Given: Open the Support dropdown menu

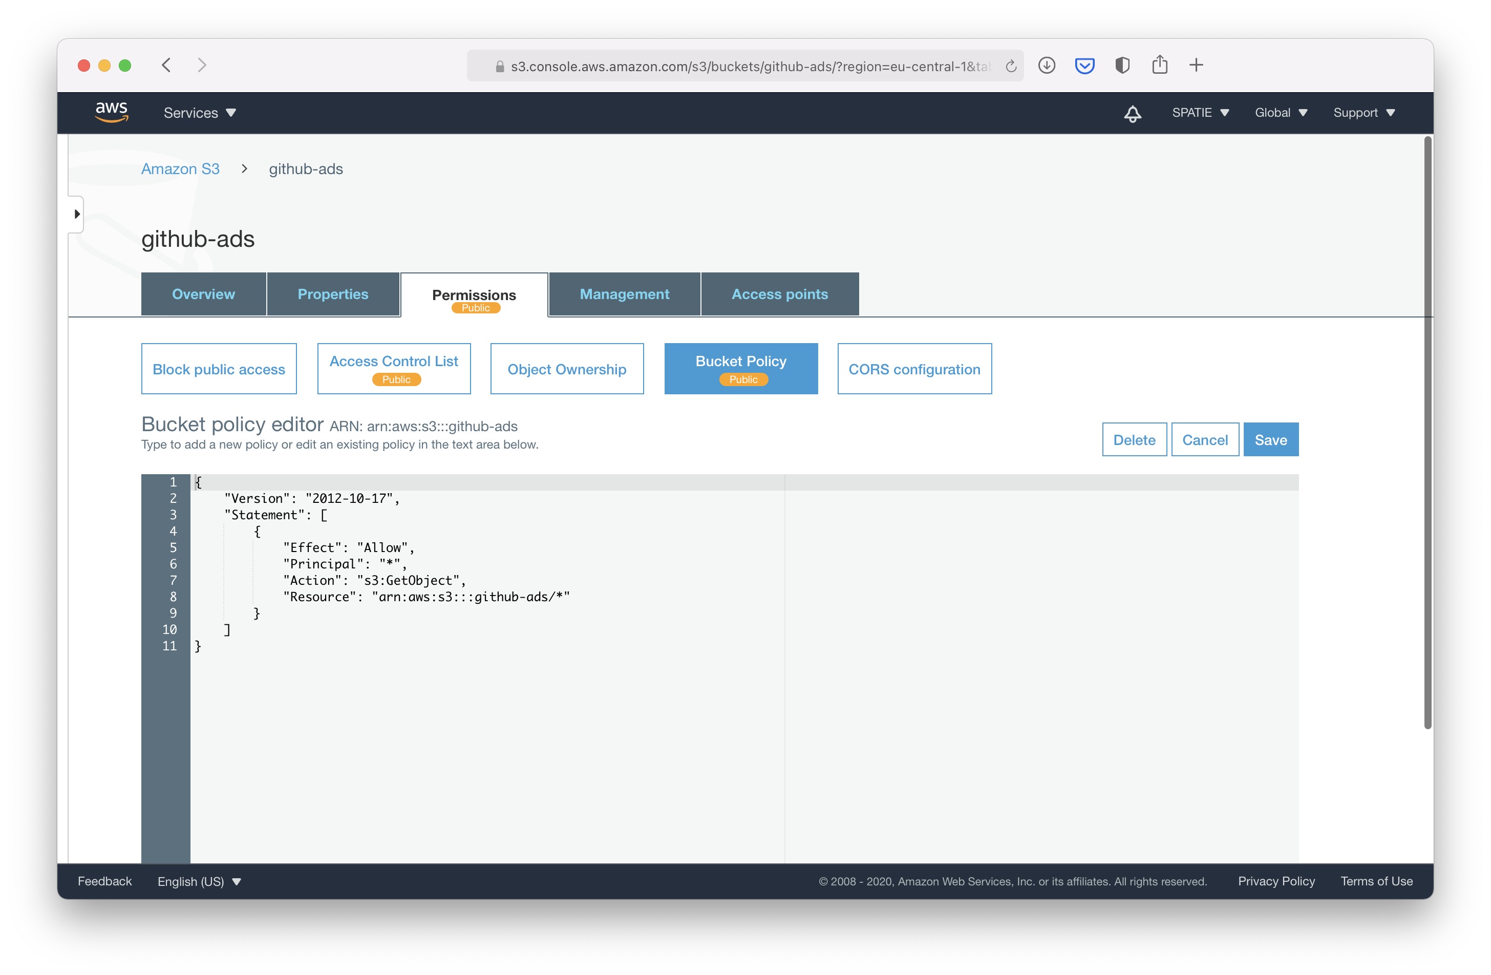Looking at the screenshot, I should (x=1364, y=113).
